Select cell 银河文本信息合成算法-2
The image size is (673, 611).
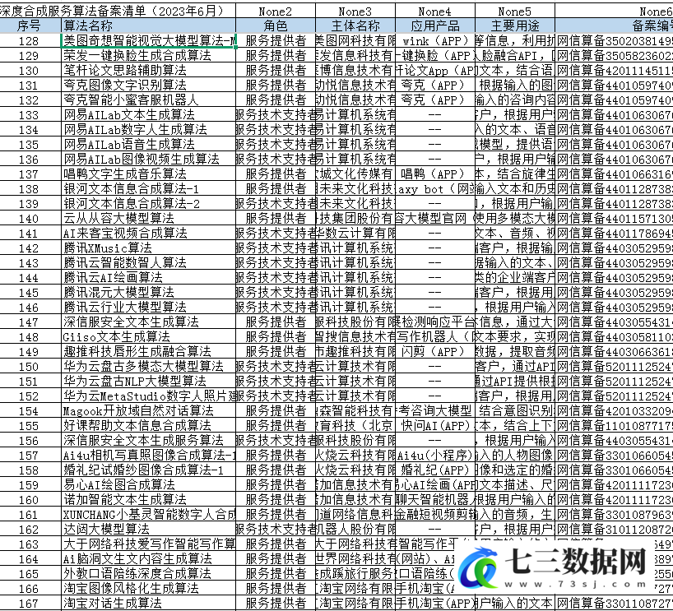click(x=149, y=204)
